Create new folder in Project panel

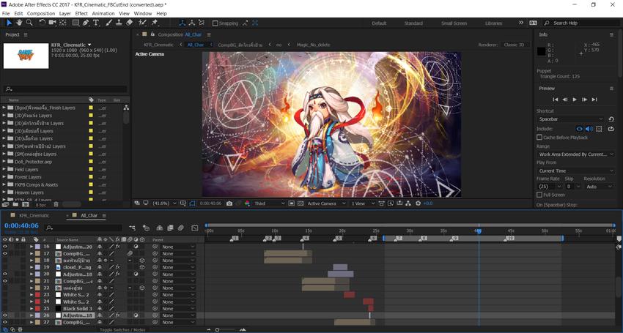(15, 204)
